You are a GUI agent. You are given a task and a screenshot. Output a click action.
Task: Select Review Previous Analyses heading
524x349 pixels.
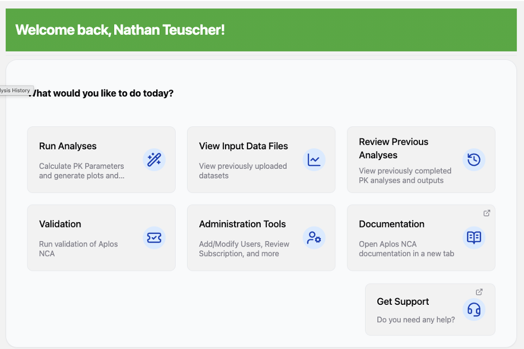[394, 148]
